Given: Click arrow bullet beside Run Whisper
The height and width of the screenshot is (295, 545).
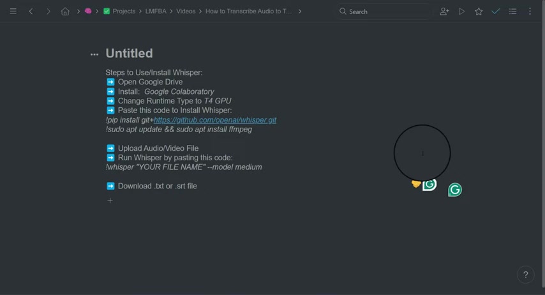Looking at the screenshot, I should [x=110, y=158].
